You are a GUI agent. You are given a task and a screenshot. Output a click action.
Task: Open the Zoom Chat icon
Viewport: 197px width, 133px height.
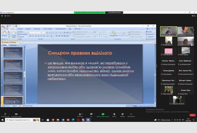(x=91, y=114)
